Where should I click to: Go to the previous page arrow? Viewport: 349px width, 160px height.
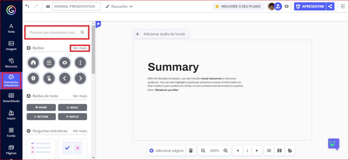tap(238, 151)
